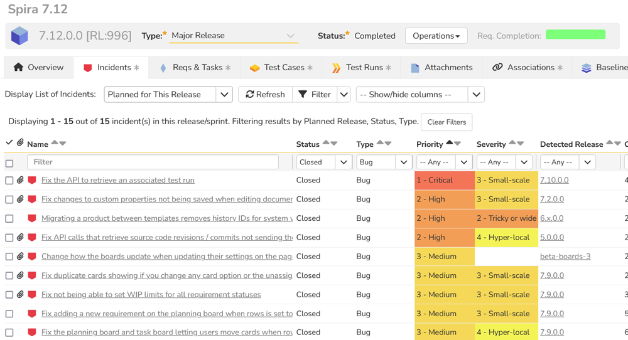Open 'Fix duplicate cards showing' incident link
Viewport: 628px width, 340px height.
coord(166,275)
